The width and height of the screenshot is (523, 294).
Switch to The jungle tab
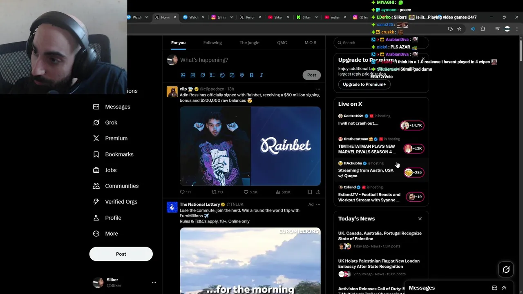249,43
